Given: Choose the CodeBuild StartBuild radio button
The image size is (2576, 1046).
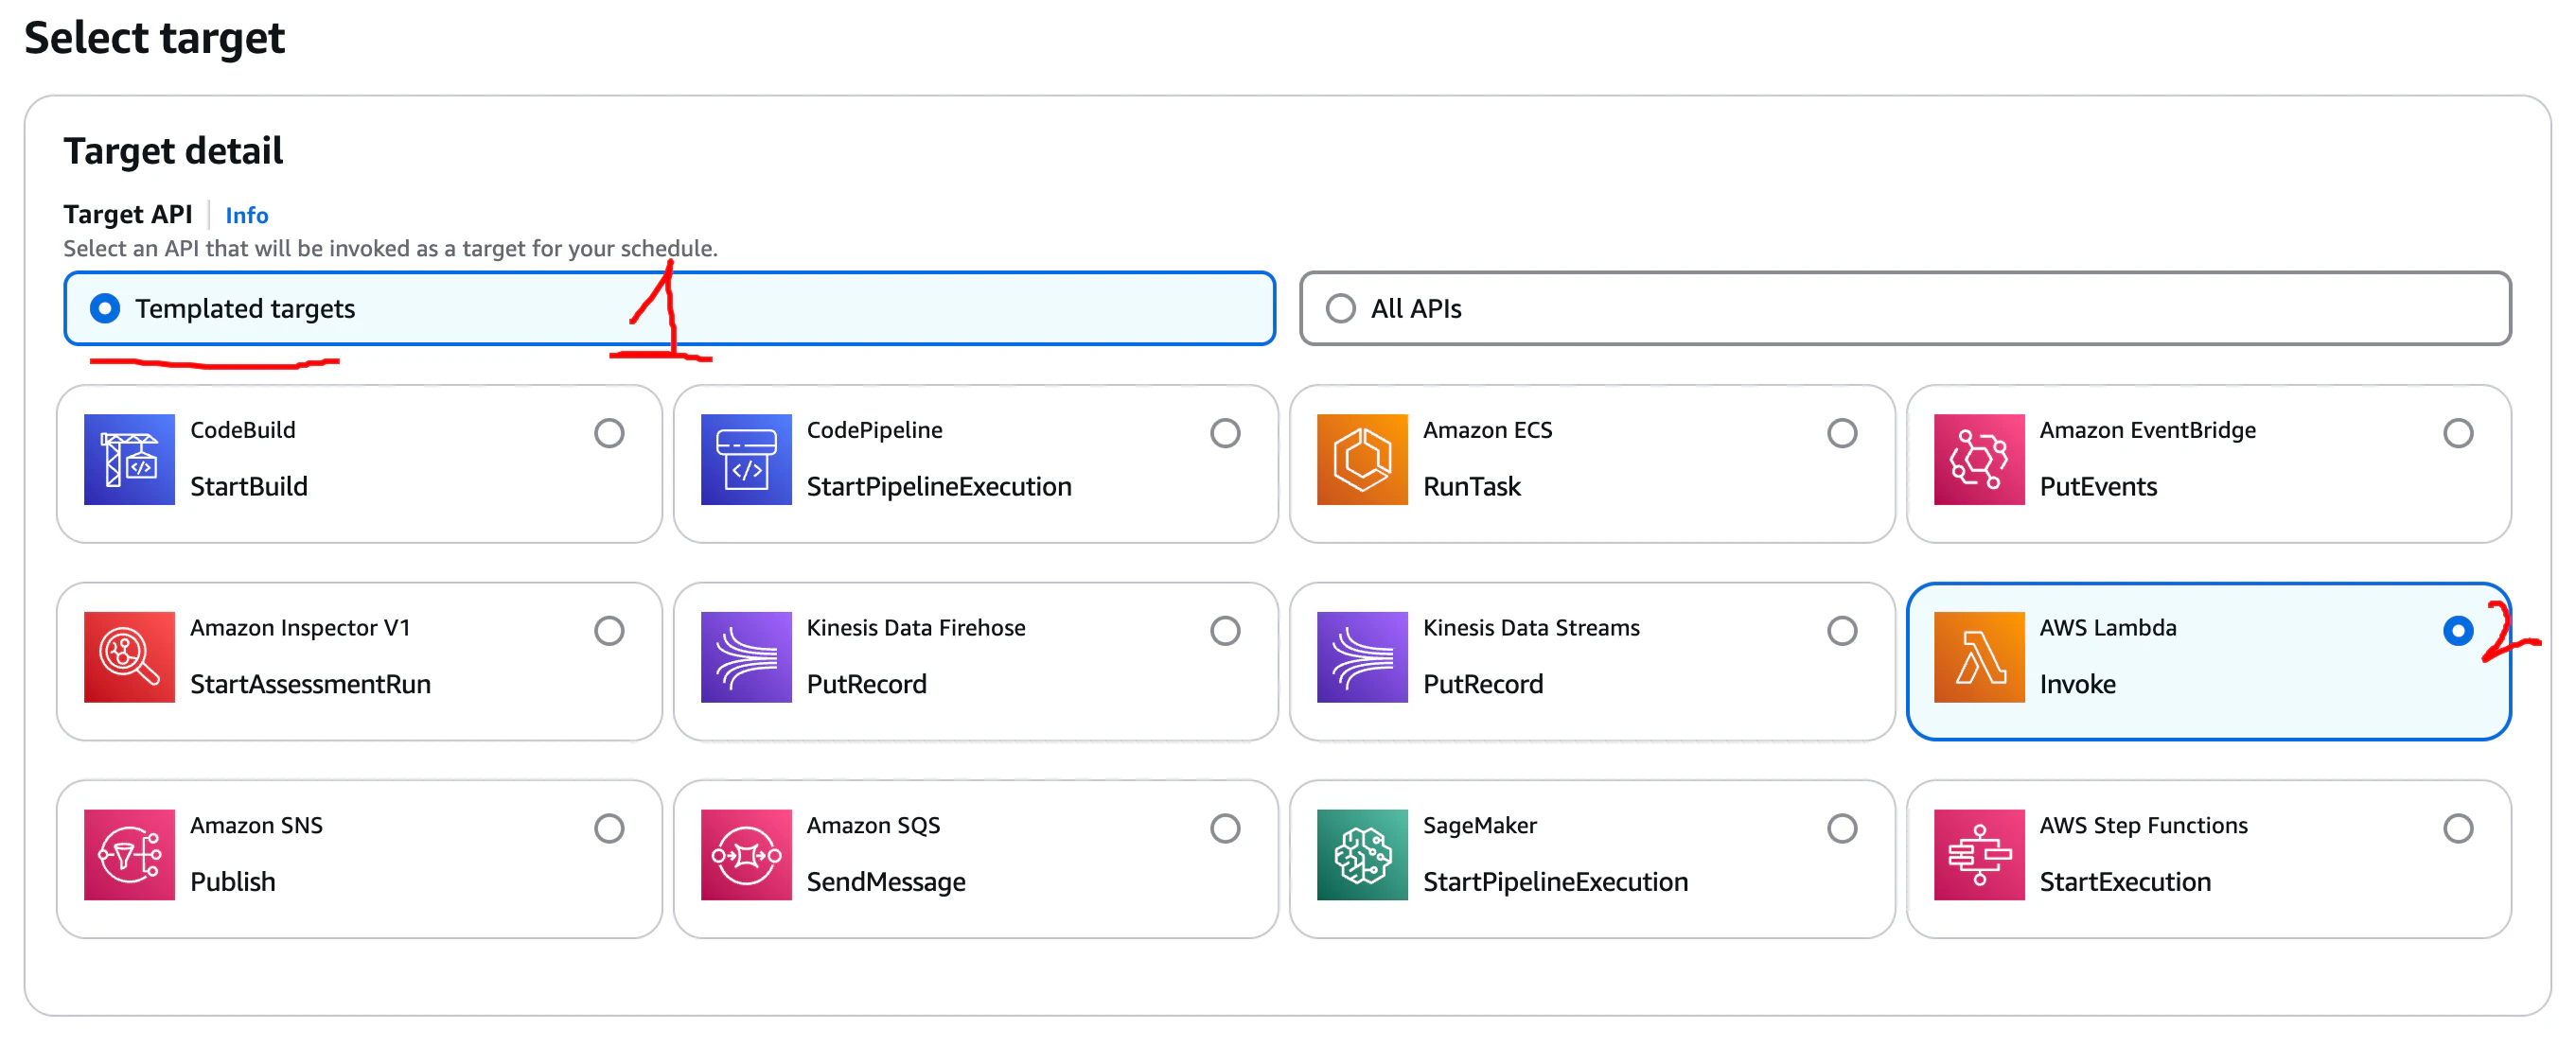Looking at the screenshot, I should (x=609, y=433).
